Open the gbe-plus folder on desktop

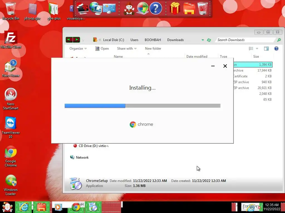54,11
